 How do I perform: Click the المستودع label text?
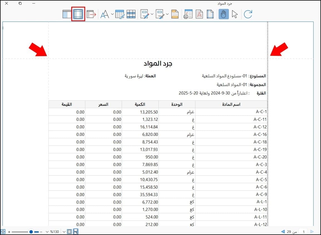pos(258,76)
